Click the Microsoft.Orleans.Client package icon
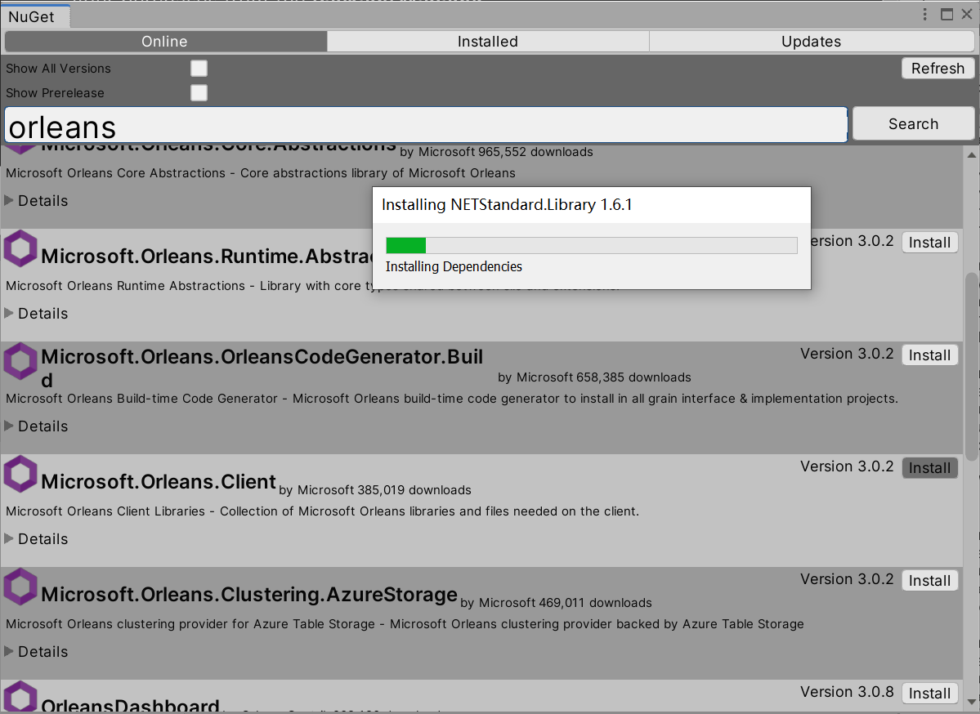The height and width of the screenshot is (714, 980). click(19, 474)
